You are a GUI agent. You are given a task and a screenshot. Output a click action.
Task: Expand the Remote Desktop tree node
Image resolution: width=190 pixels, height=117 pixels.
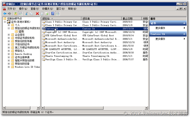(9, 54)
